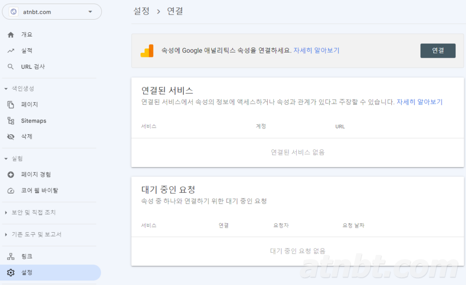Open the 링크 links report

(x=27, y=256)
